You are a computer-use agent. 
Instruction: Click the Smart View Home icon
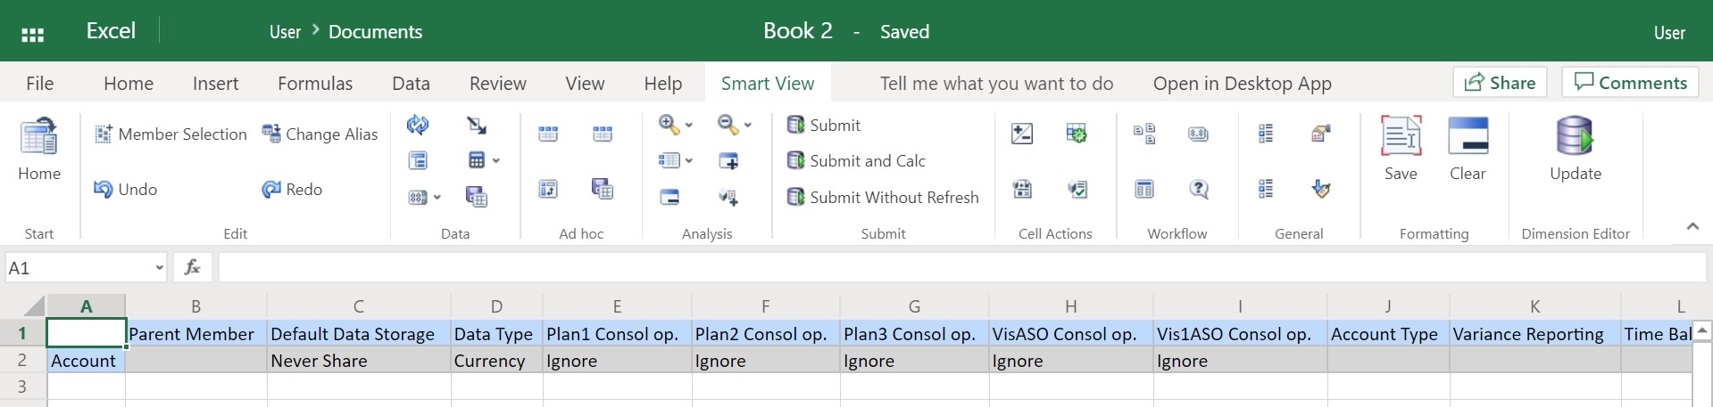coord(39,138)
